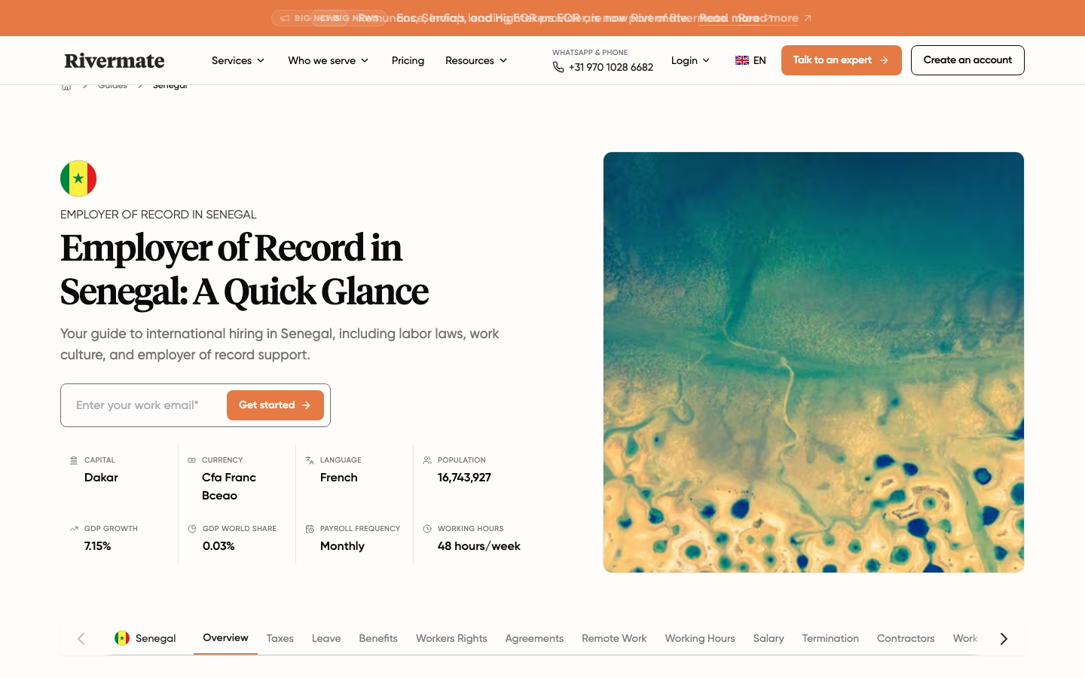Image resolution: width=1085 pixels, height=678 pixels.
Task: Click the Language translate icon
Action: click(x=310, y=460)
